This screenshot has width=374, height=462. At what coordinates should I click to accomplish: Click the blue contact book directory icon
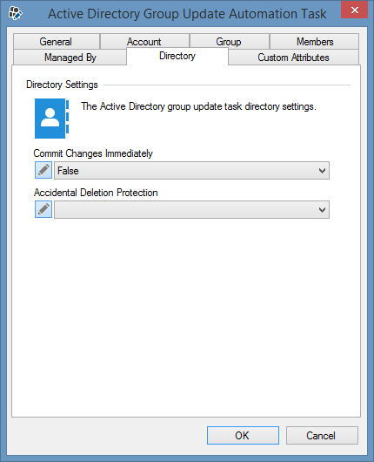pos(51,119)
